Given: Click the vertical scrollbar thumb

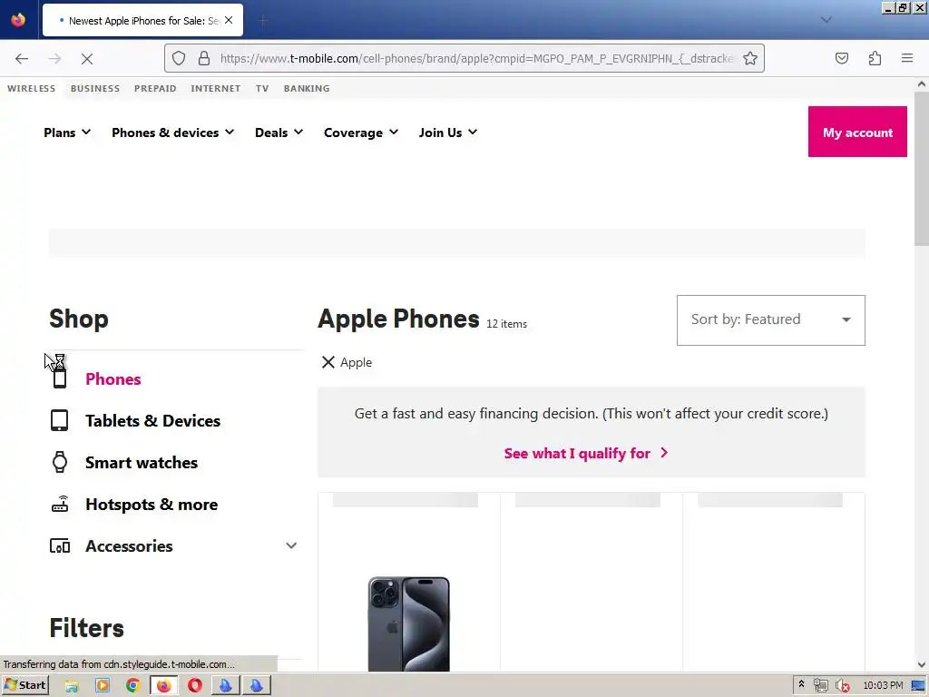Looking at the screenshot, I should 922,168.
